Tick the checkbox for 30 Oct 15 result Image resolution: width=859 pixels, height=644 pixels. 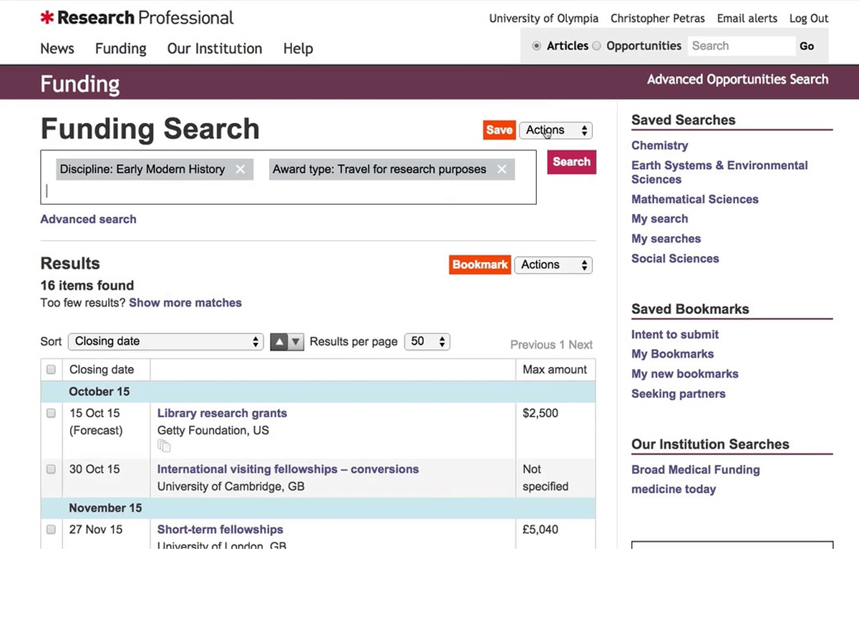[51, 469]
